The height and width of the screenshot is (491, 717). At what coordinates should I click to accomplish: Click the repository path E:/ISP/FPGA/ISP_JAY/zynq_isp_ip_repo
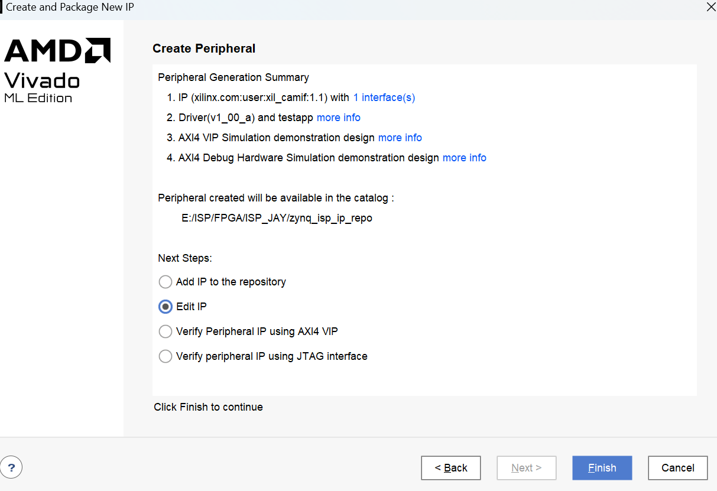coord(277,218)
